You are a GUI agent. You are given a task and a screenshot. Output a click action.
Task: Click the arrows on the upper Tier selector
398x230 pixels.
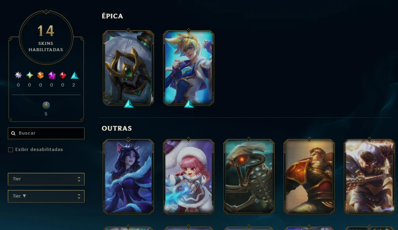pyautogui.click(x=79, y=179)
